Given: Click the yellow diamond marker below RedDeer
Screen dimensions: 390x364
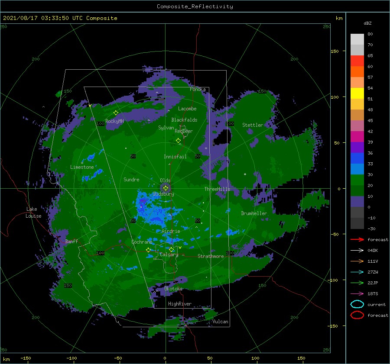Looking at the screenshot, I should [178, 140].
